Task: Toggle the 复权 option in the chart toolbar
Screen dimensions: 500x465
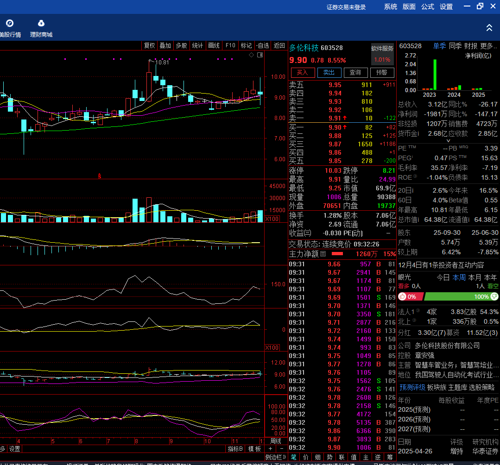Action: click(x=149, y=45)
